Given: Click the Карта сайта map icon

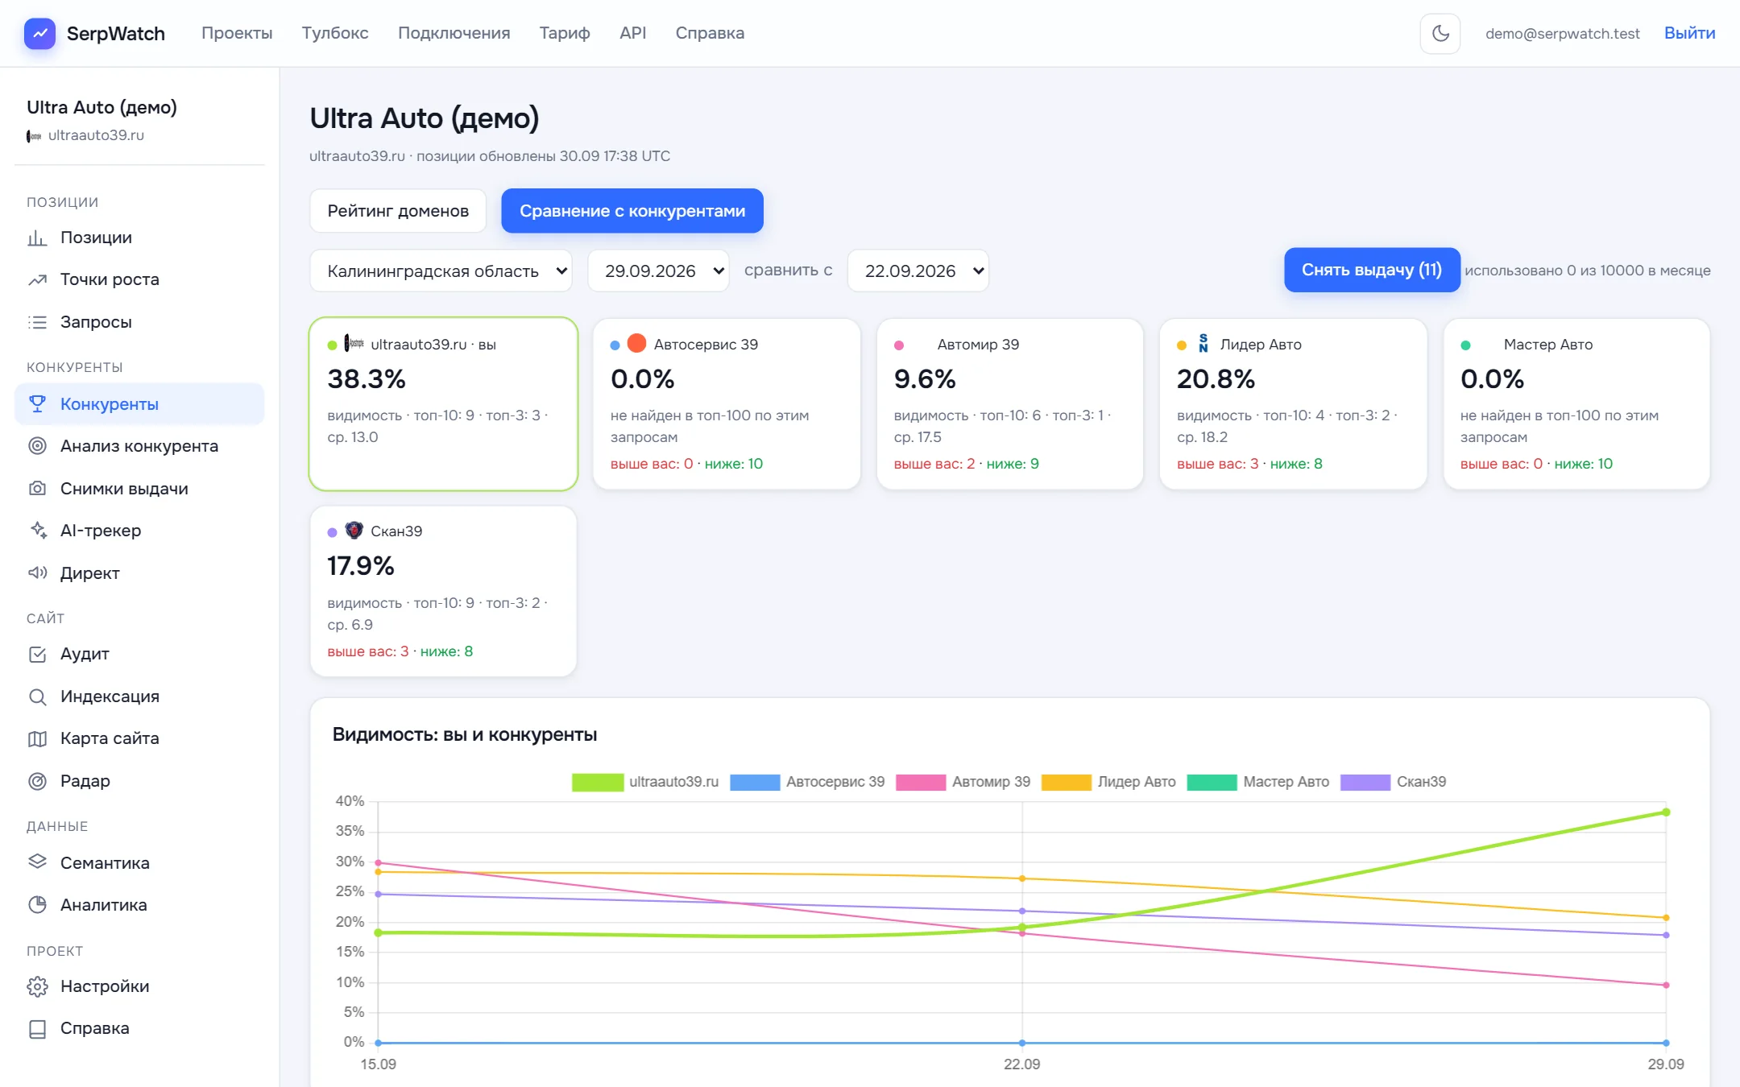Looking at the screenshot, I should pos(37,738).
